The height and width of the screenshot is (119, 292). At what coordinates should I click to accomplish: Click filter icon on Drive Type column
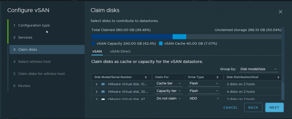pos(217,77)
